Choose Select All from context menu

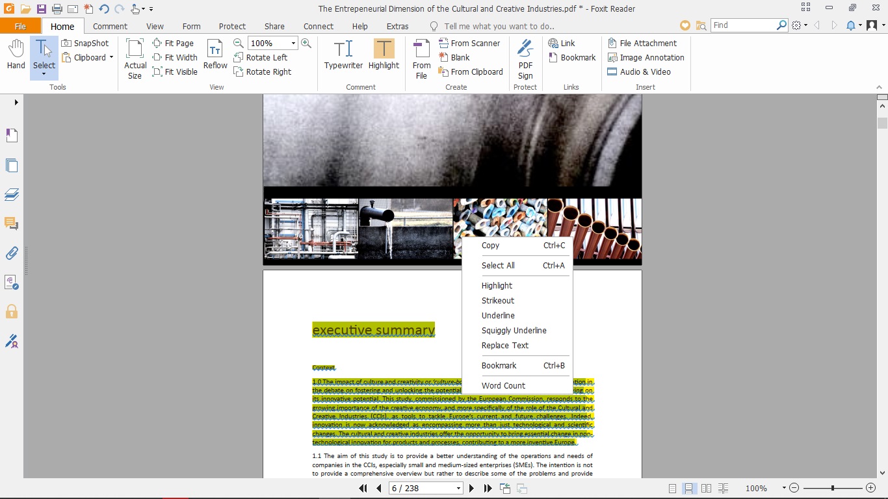pyautogui.click(x=518, y=265)
